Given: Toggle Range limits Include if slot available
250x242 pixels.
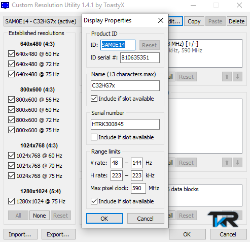Looking at the screenshot, I should pos(94,201).
